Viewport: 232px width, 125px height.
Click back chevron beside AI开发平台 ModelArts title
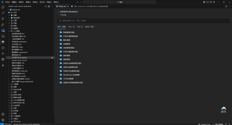coord(58,12)
